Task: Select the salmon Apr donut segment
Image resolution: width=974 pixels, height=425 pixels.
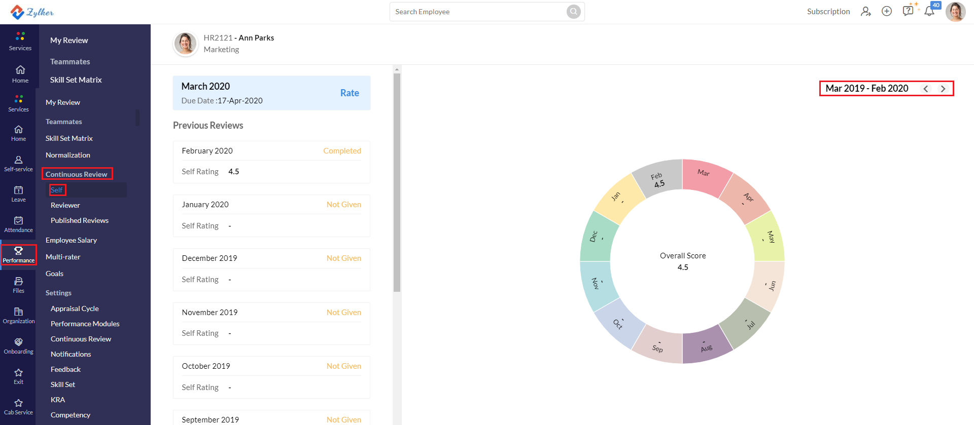Action: click(744, 199)
